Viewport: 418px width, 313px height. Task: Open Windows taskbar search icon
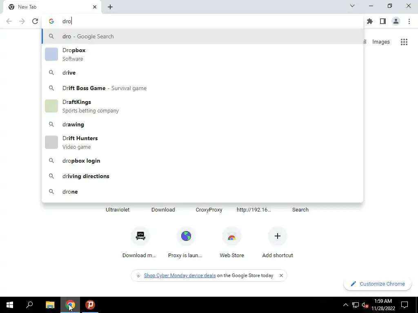[29, 305]
